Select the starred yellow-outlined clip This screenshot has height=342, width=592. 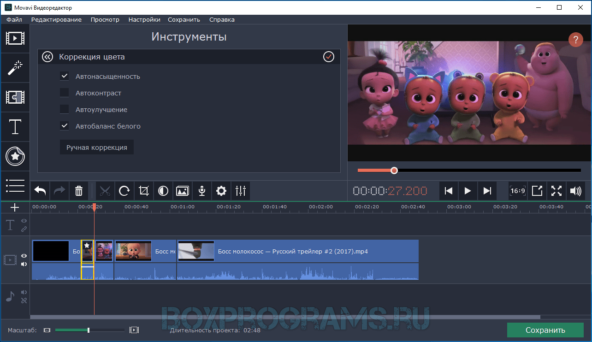click(88, 259)
